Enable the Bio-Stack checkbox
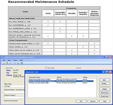 pyautogui.click(x=46, y=68)
